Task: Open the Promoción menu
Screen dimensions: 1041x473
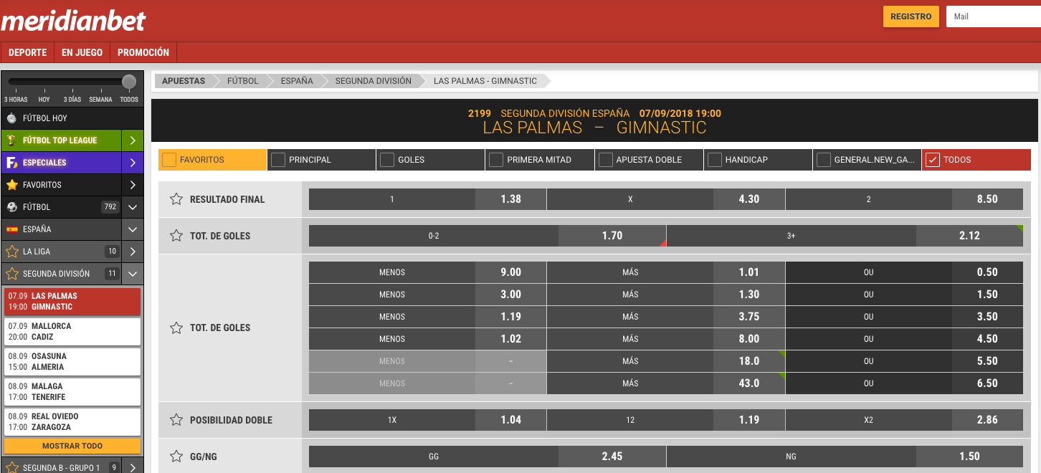Action: [143, 52]
